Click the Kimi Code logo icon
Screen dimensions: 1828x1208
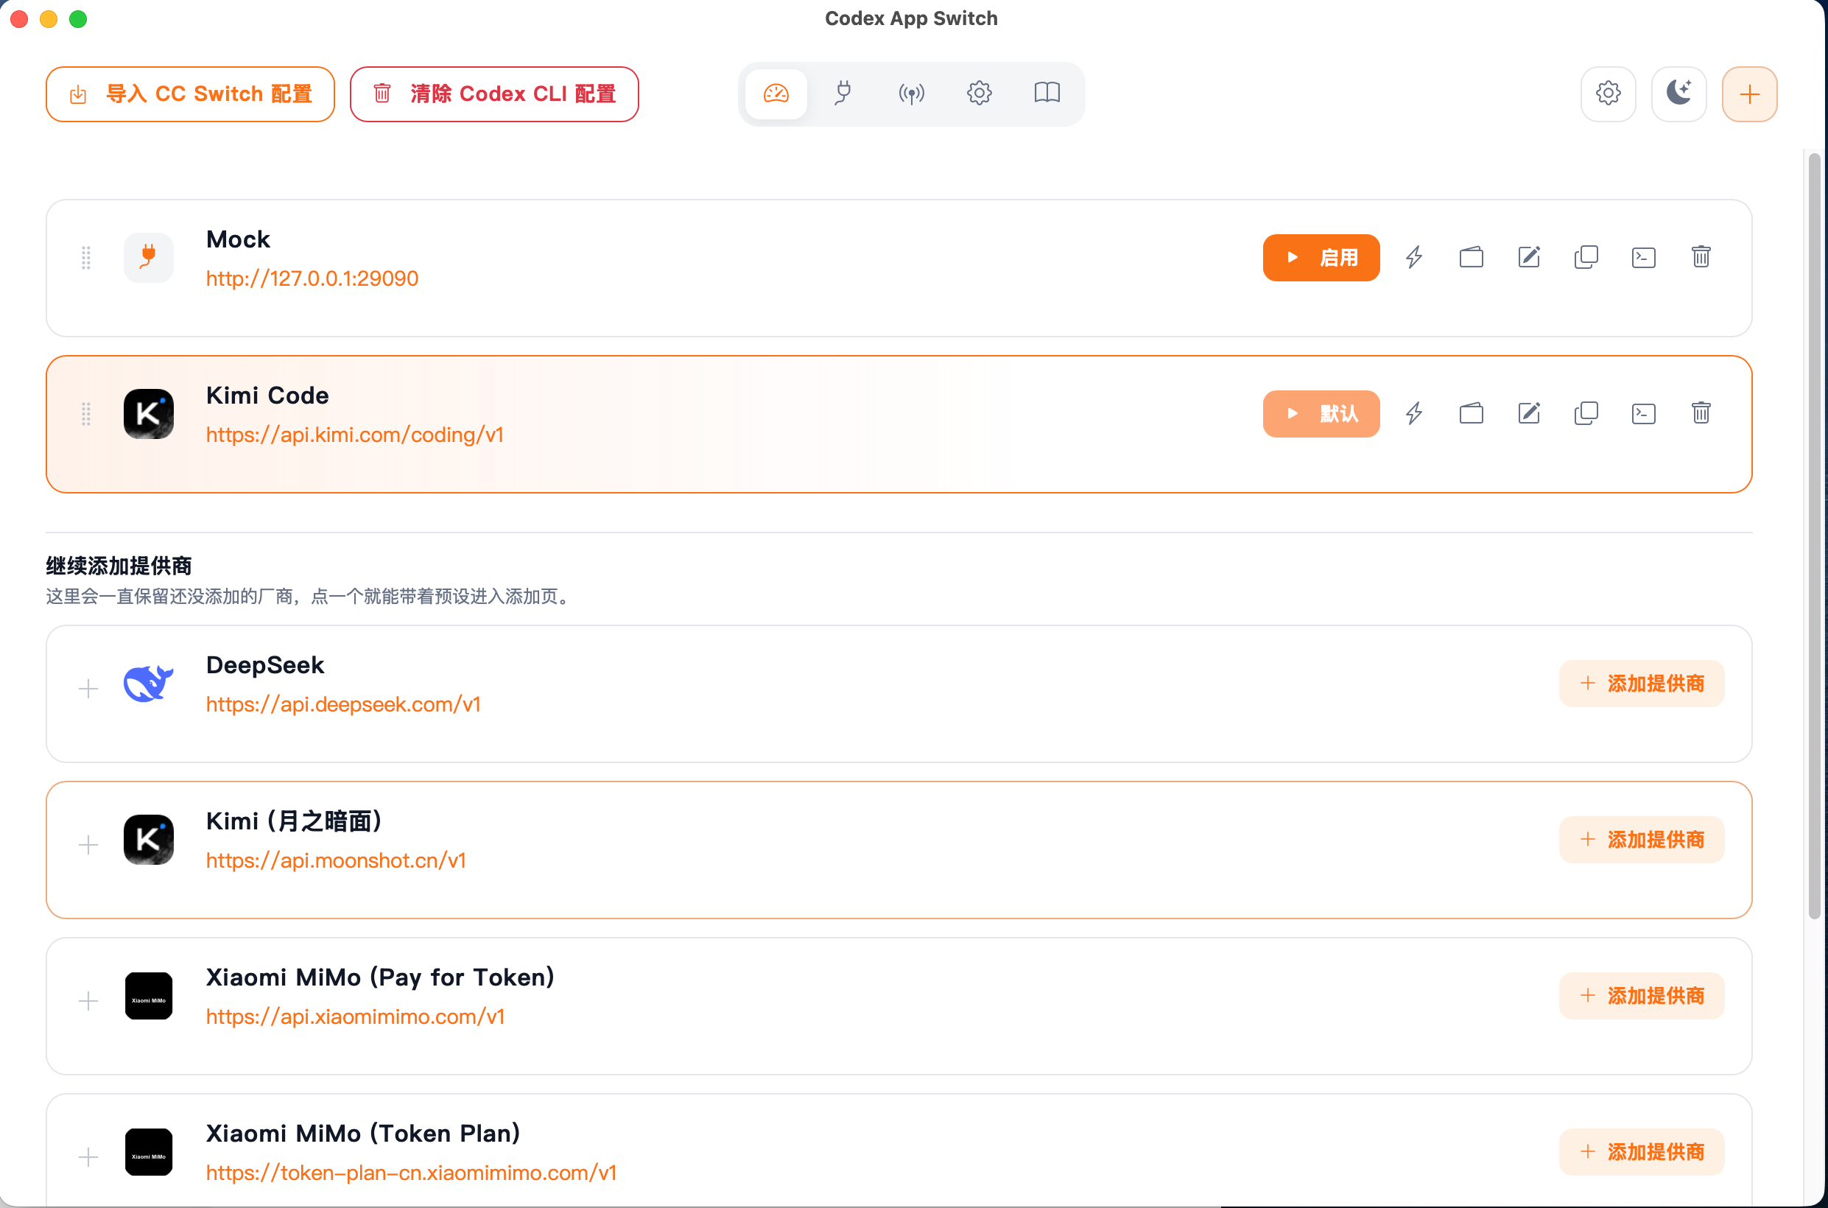(x=149, y=414)
